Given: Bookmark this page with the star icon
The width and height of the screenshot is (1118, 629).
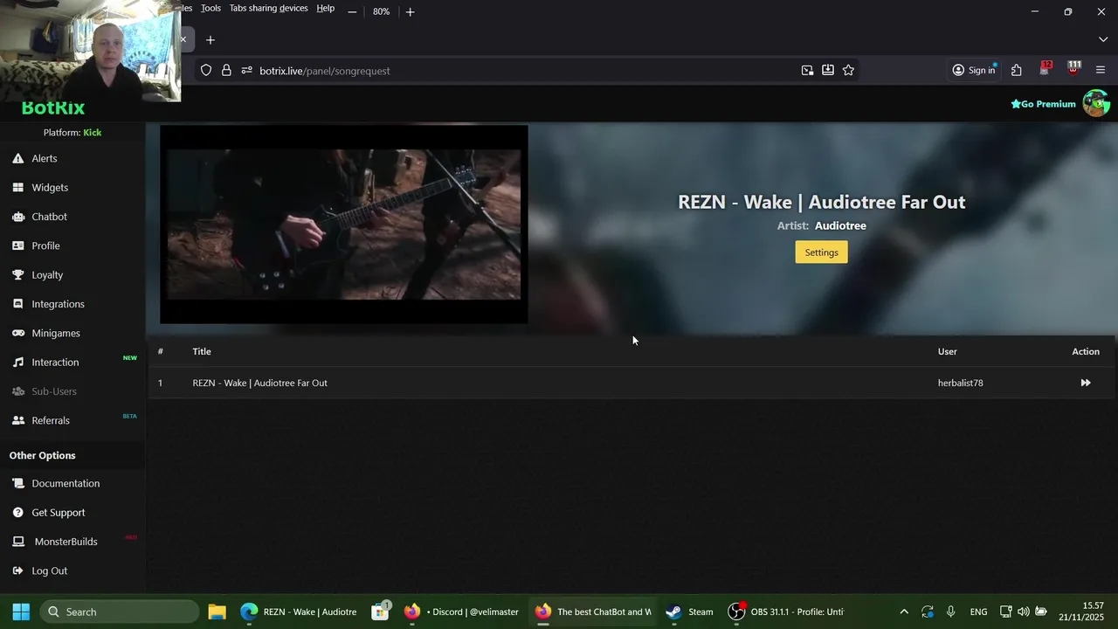Looking at the screenshot, I should pos(848,71).
